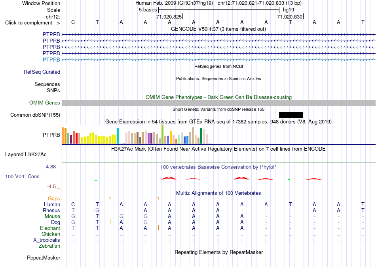This screenshot has width=376, height=267.
Task: Click 'Short Genetic Variants from dbSNP release 155'
Action: click(x=218, y=109)
